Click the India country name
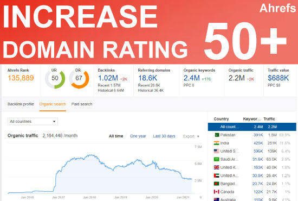This screenshot has width=298, height=201. click(x=224, y=143)
